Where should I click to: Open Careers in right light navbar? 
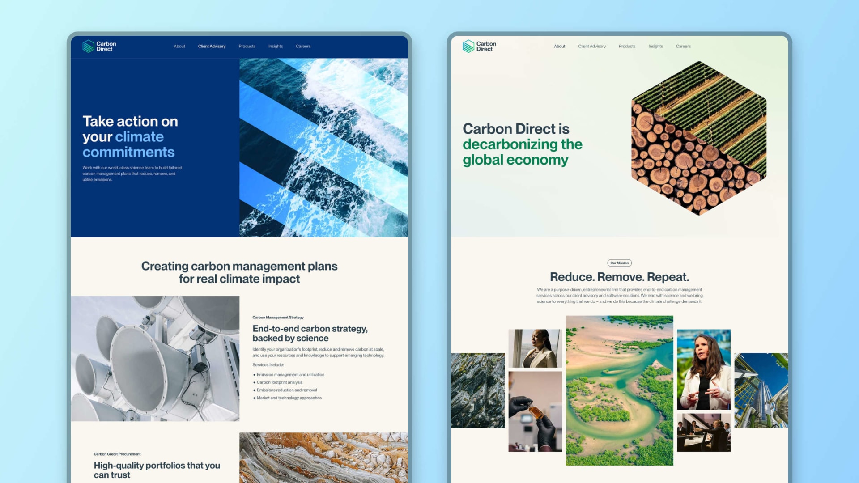683,46
